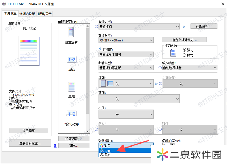227x164 pixels.
Task: Click the landscape layout icon in 版面
Action: (111, 83)
